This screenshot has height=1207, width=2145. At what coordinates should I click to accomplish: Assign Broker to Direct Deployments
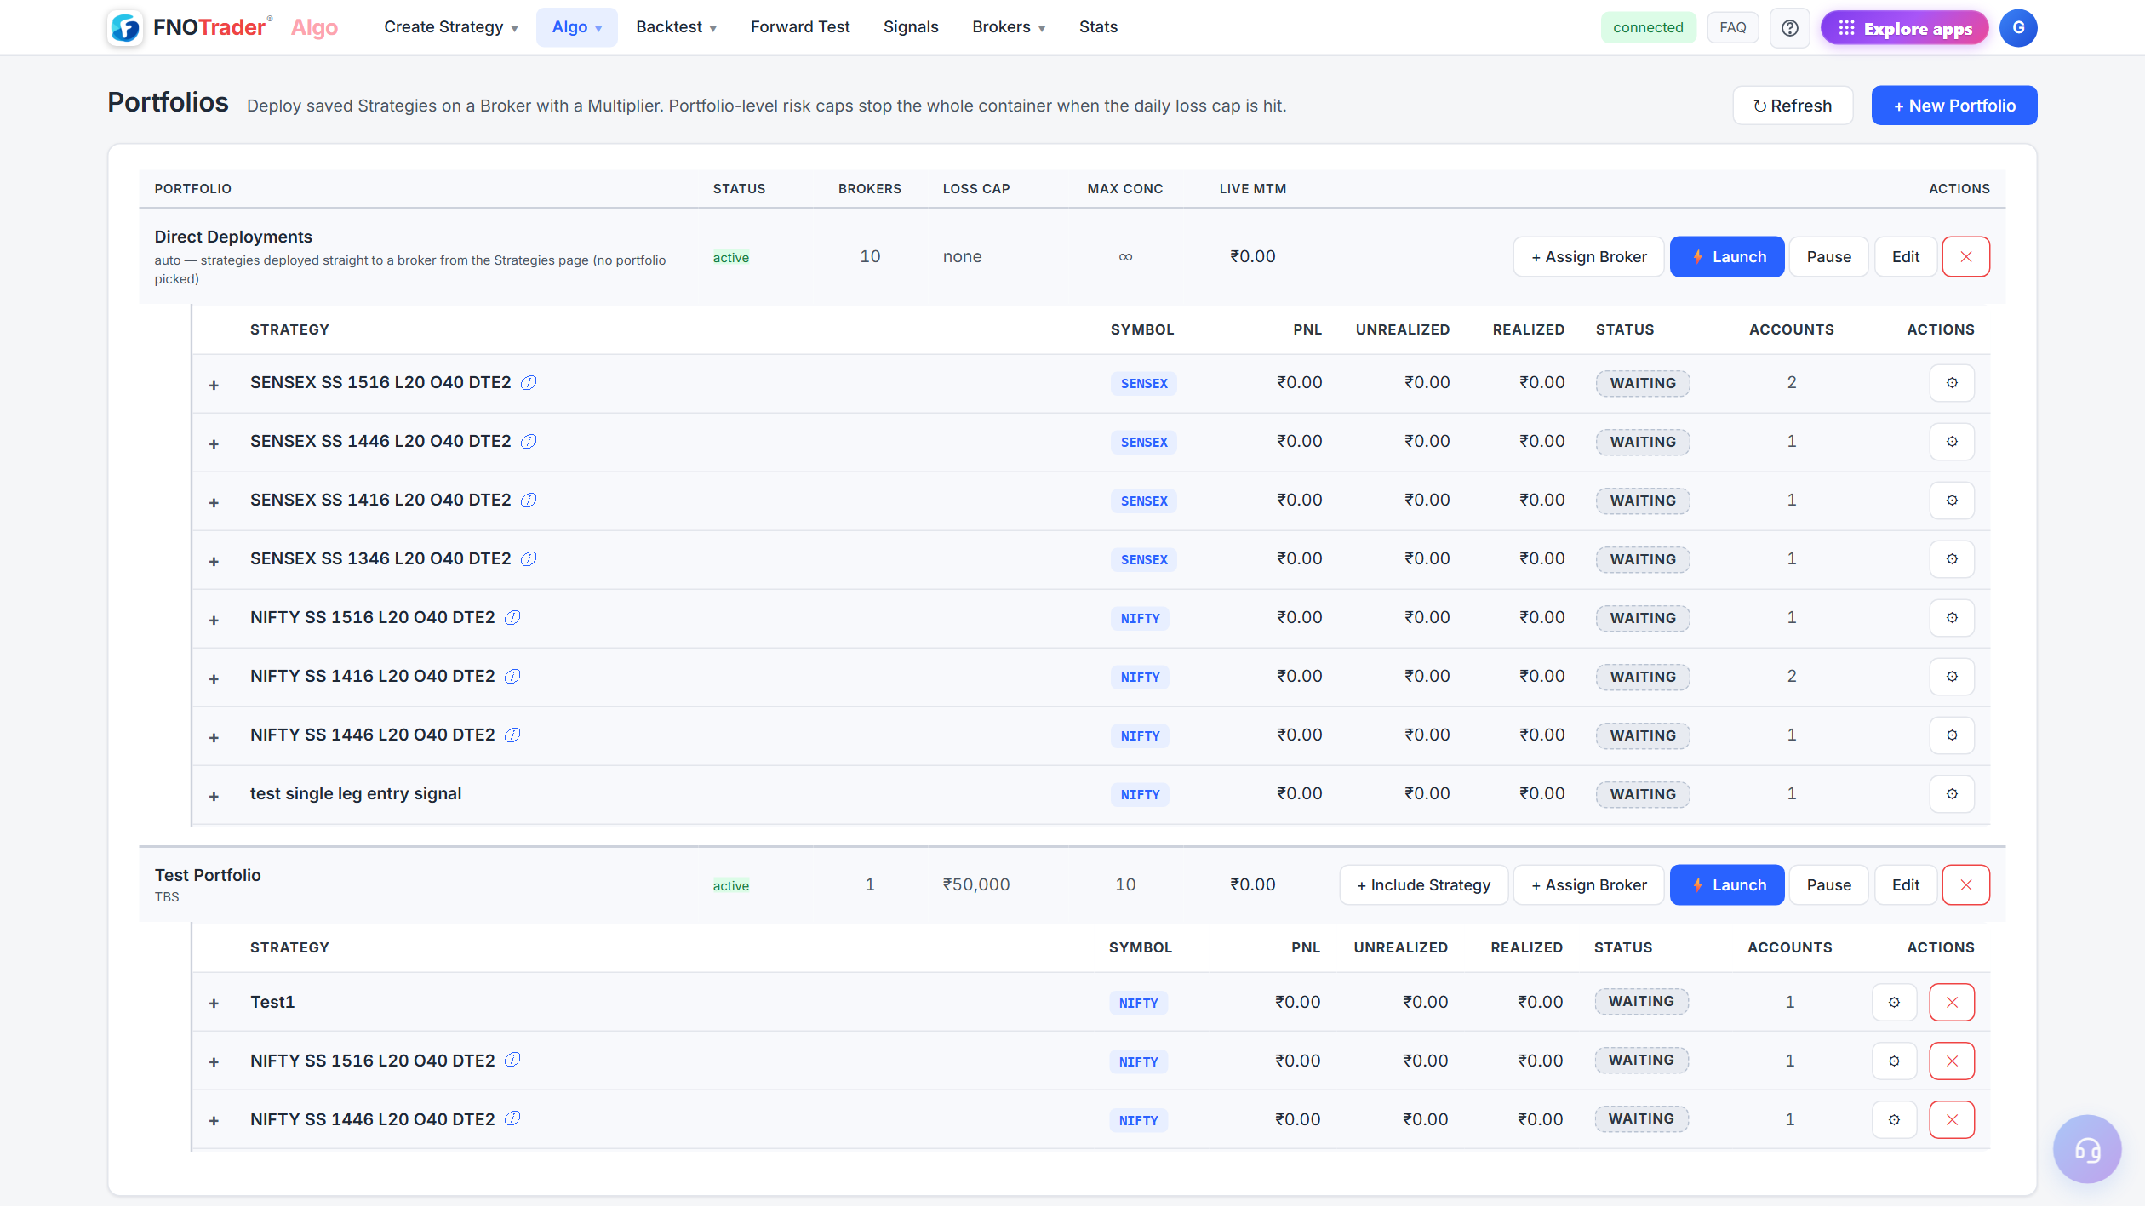(1588, 257)
